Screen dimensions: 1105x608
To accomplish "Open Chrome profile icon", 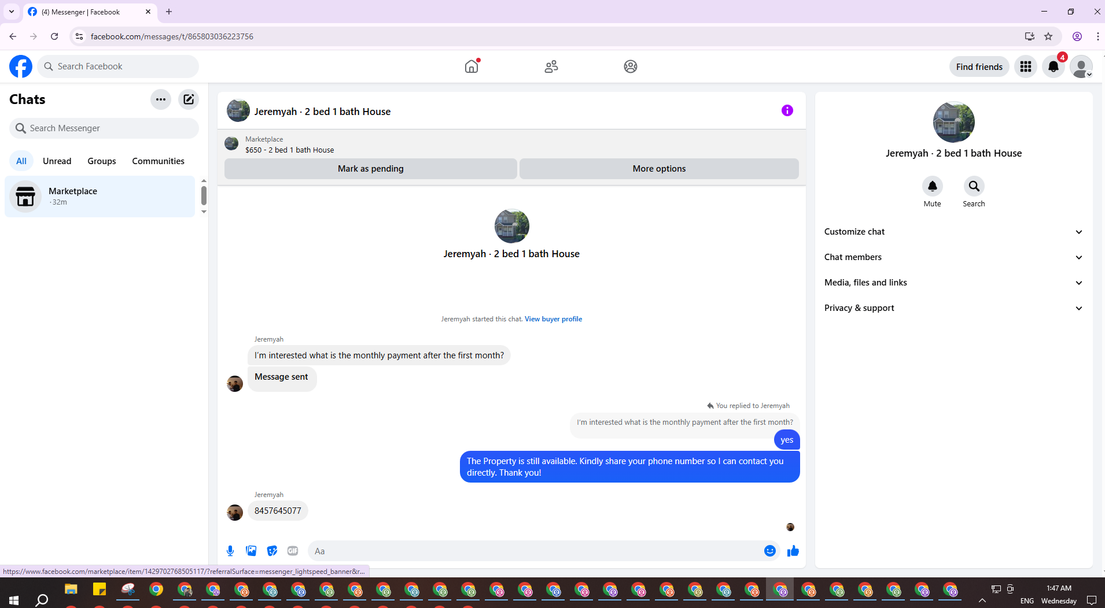I will pyautogui.click(x=1077, y=36).
